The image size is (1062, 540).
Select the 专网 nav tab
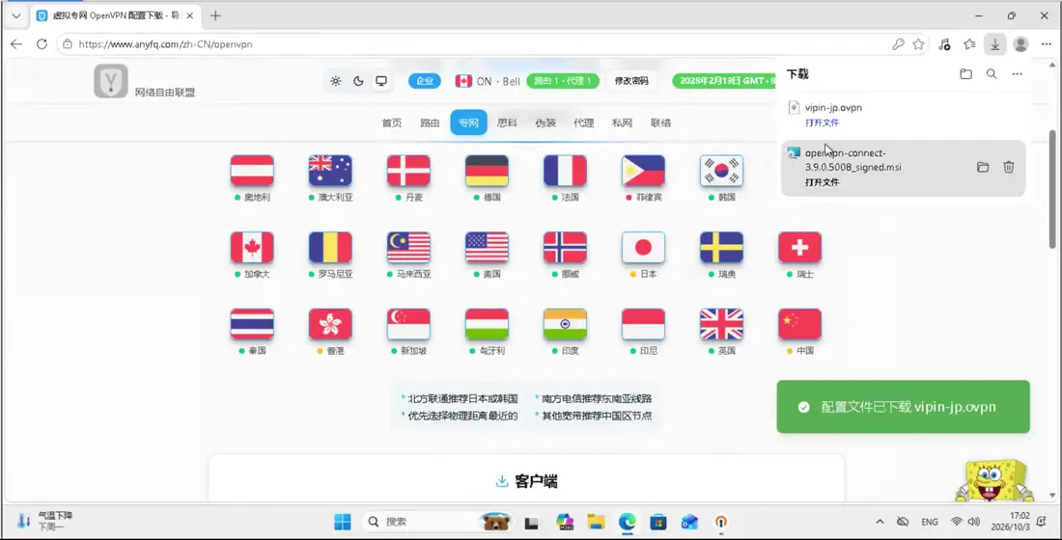coord(468,122)
